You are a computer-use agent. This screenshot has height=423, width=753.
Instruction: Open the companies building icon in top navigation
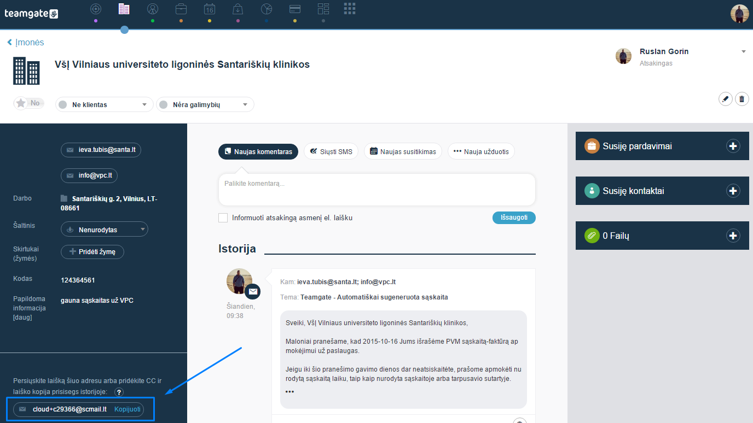124,9
